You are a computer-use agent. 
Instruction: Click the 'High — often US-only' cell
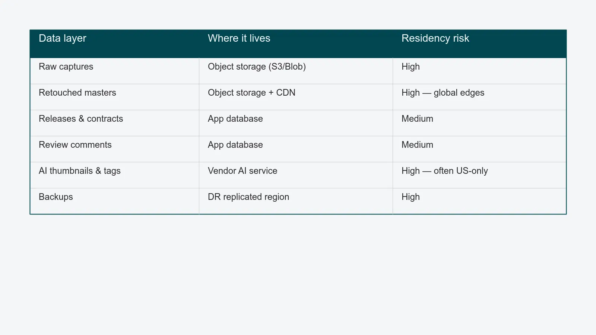pos(479,175)
